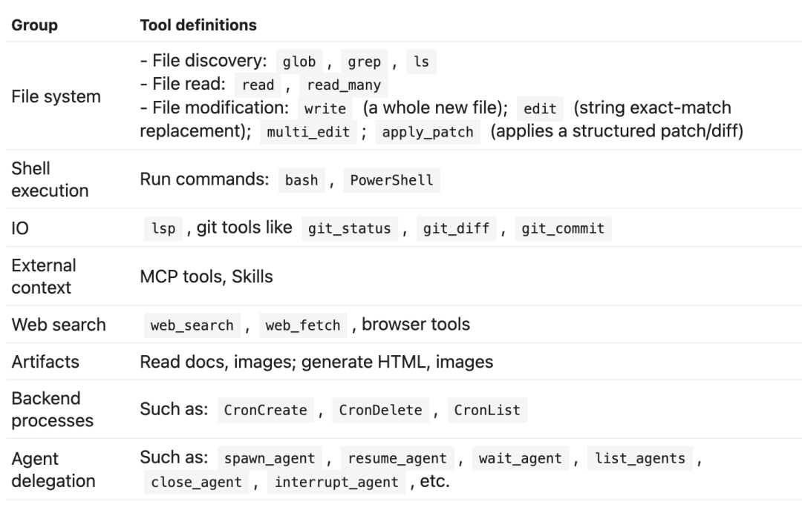Image resolution: width=802 pixels, height=513 pixels.
Task: Click the lsp code label
Action: pyautogui.click(x=163, y=228)
